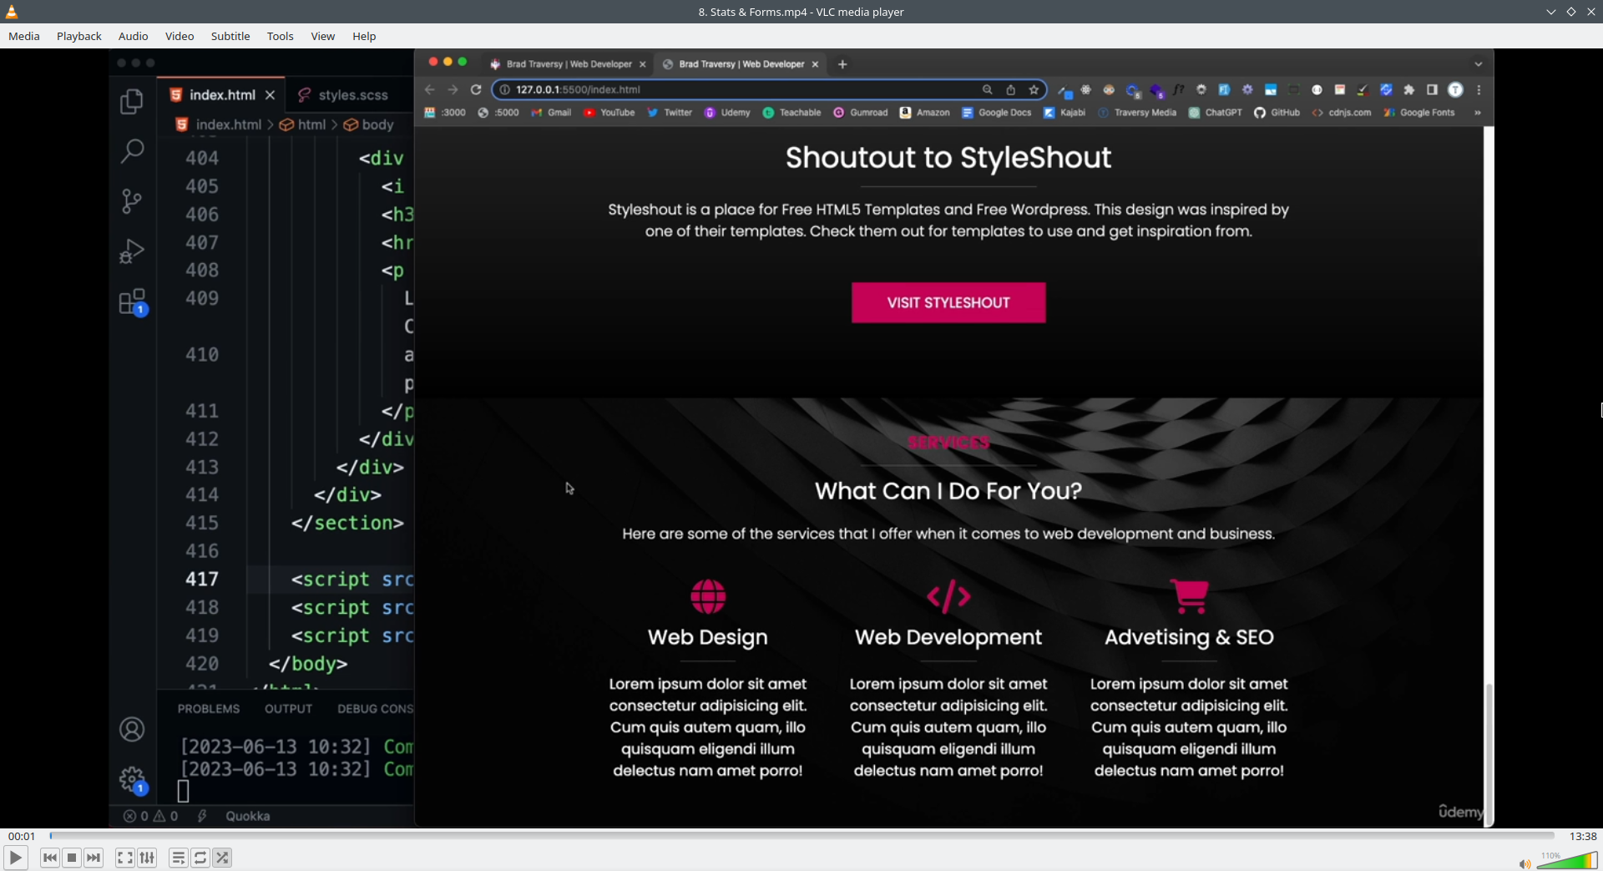Open a new browser tab
This screenshot has height=871, width=1603.
pyautogui.click(x=842, y=64)
